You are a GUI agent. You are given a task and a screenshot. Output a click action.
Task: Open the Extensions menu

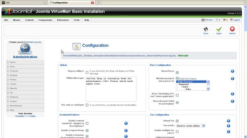[x=63, y=20]
